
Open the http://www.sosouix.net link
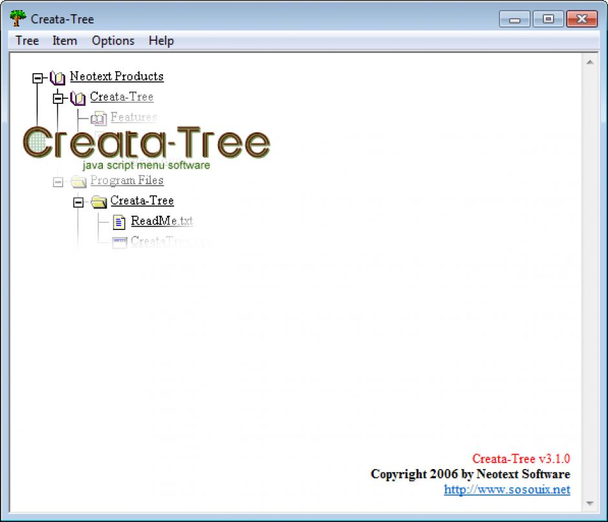[507, 490]
